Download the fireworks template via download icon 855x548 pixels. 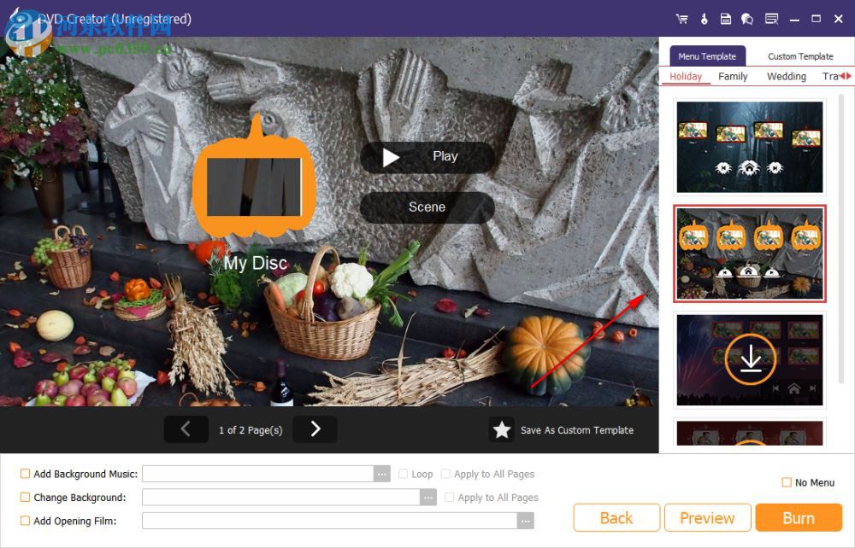pos(751,359)
